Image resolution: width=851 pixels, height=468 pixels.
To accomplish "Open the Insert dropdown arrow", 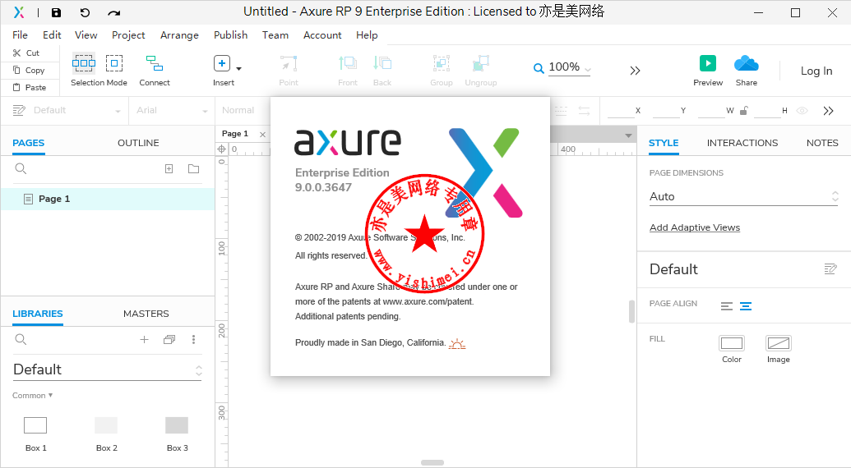I will point(238,69).
